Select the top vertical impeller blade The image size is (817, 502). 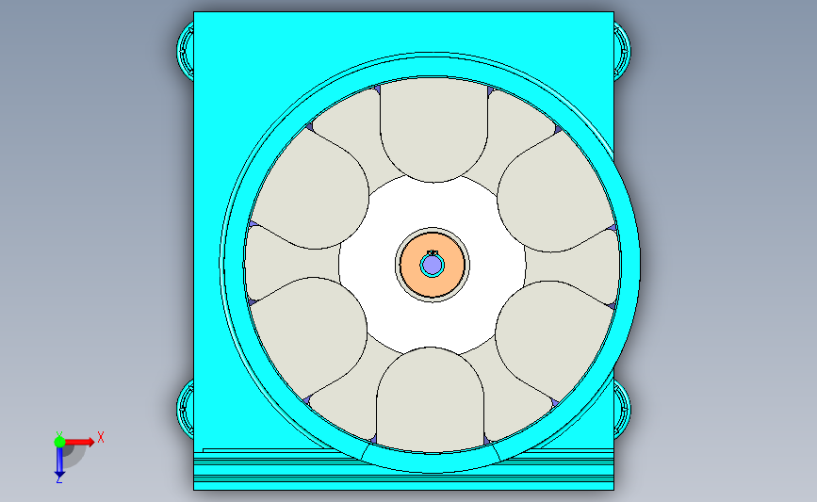[433, 130]
